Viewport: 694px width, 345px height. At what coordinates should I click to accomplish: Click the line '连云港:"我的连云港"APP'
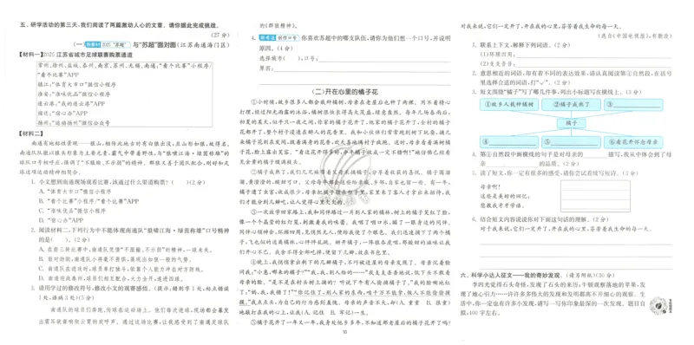(72, 103)
